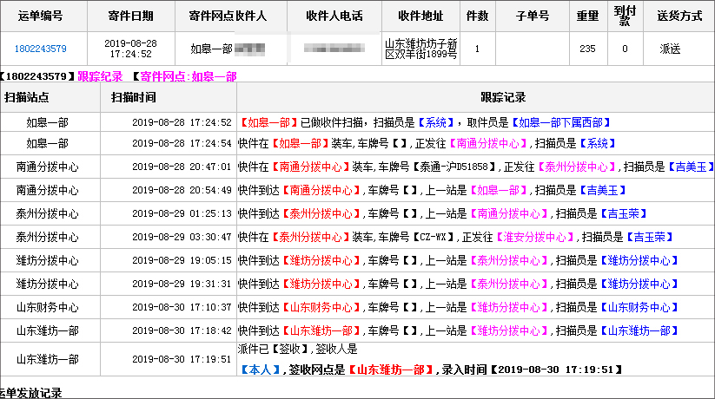
Task: Click the 寄件网点收件人 column header
Action: [228, 16]
